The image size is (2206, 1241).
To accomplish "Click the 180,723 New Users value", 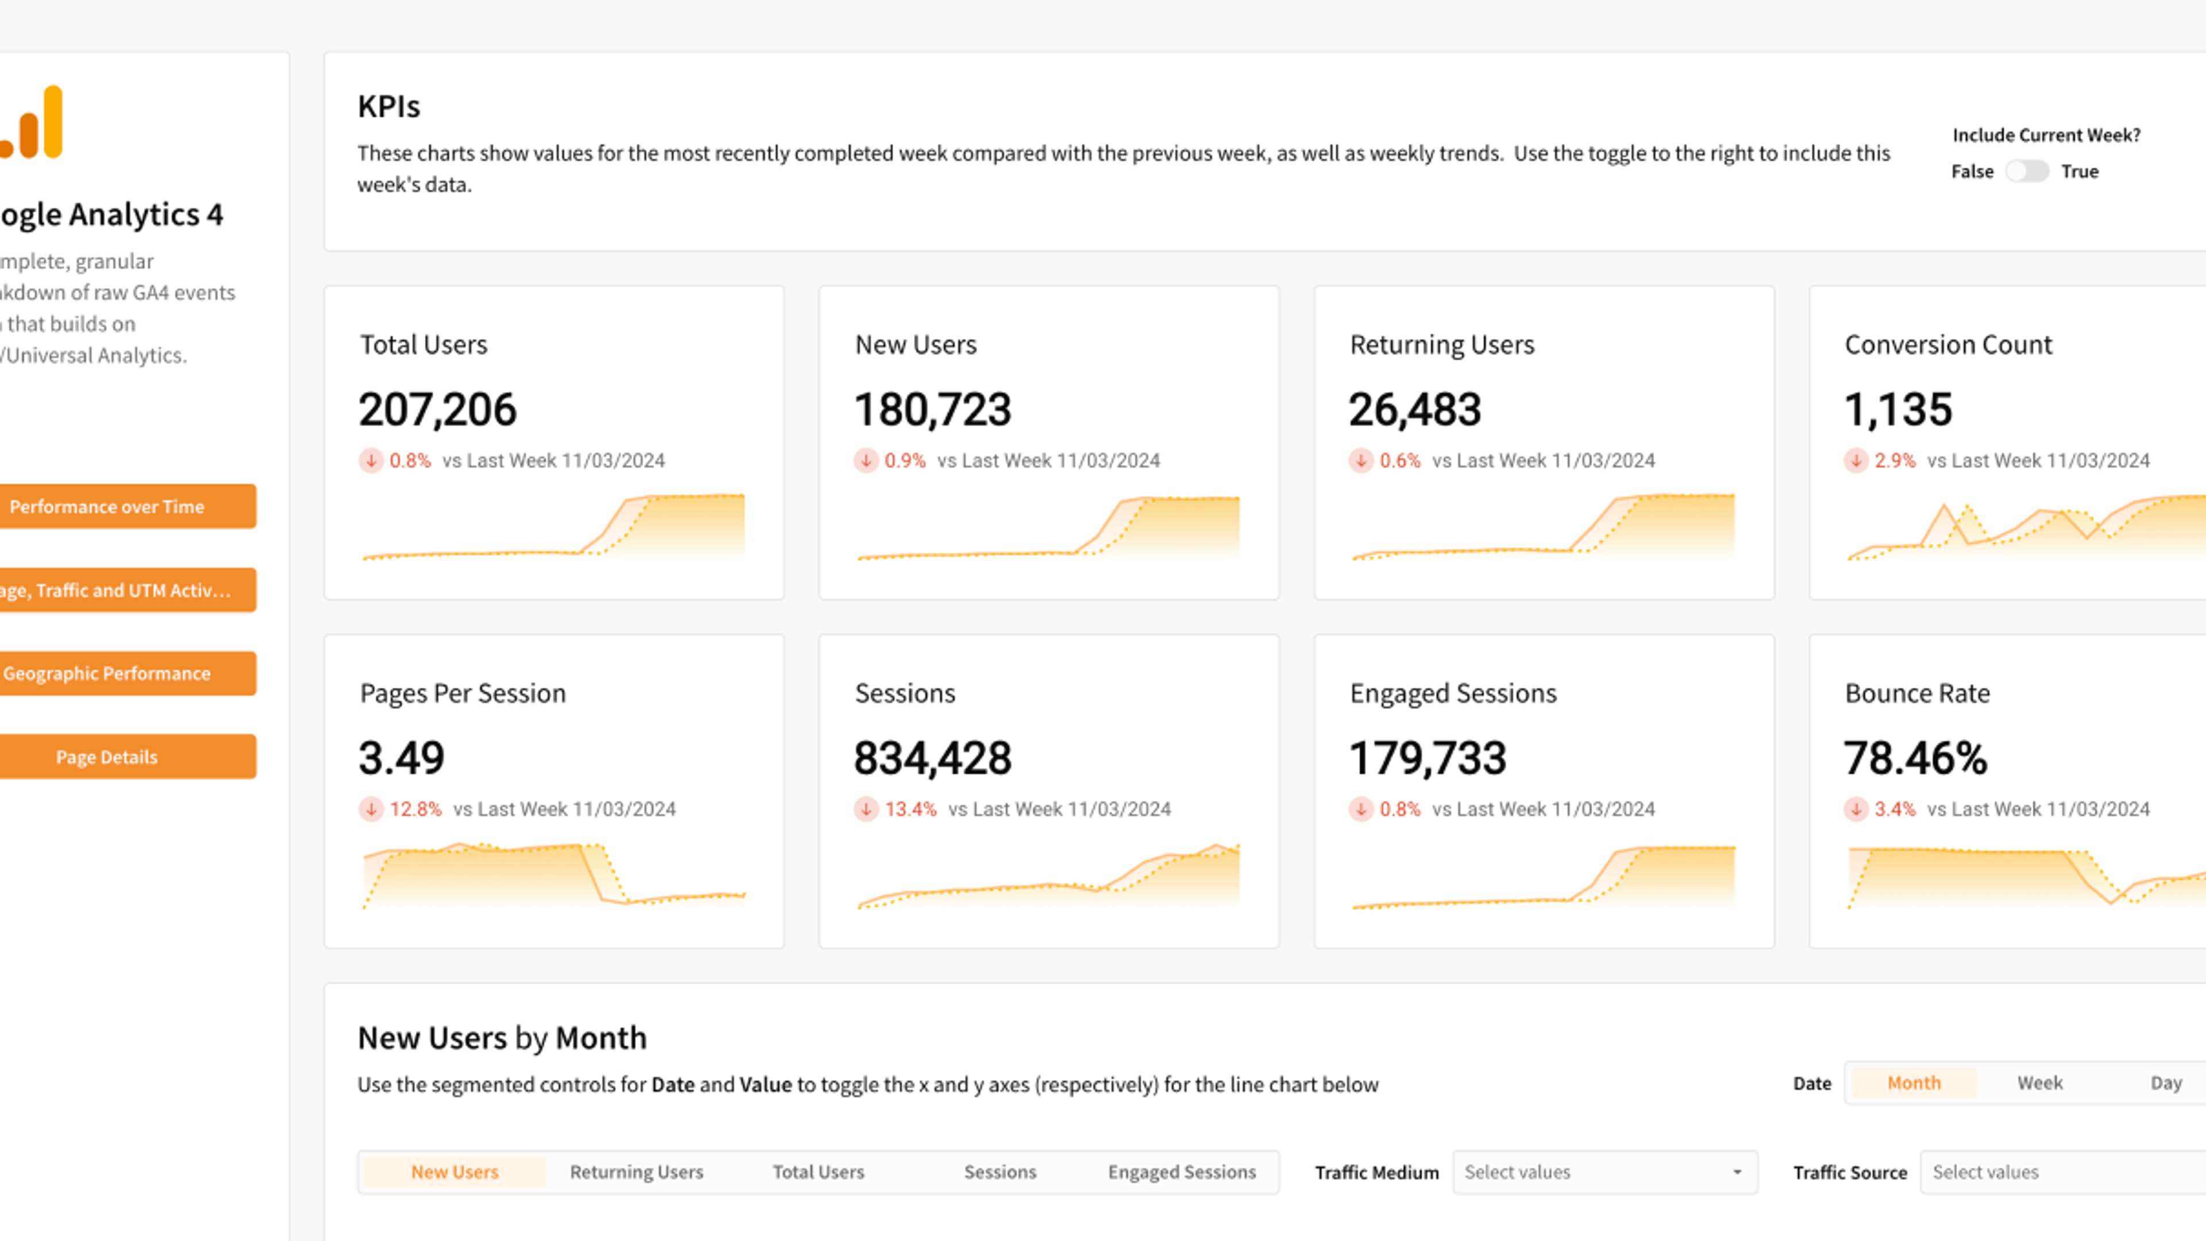I will coord(932,410).
